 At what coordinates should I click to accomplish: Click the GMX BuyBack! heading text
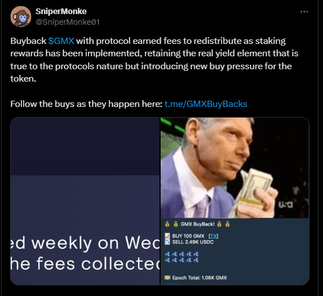click(197, 224)
